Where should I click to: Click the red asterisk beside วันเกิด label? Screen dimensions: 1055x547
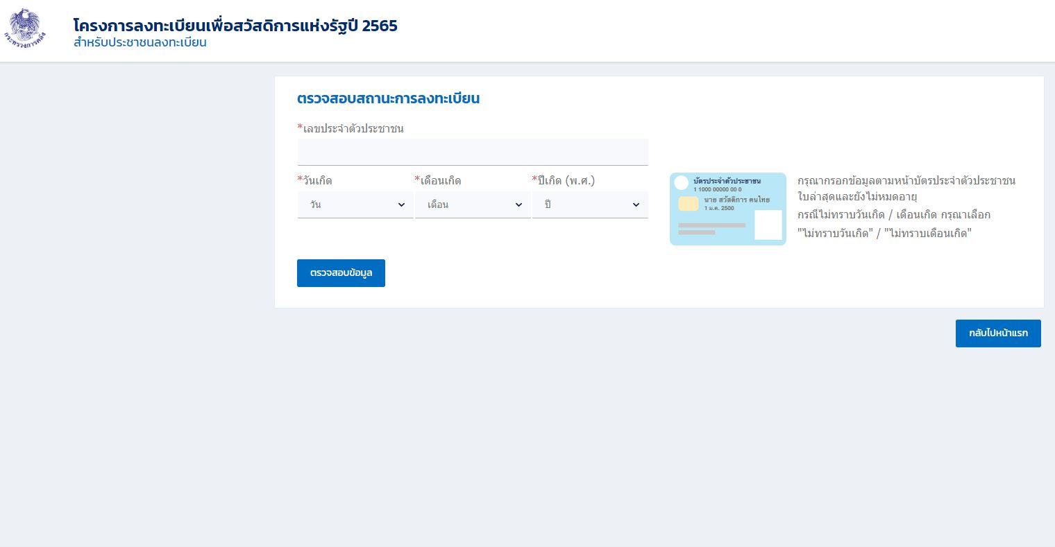[x=300, y=179]
